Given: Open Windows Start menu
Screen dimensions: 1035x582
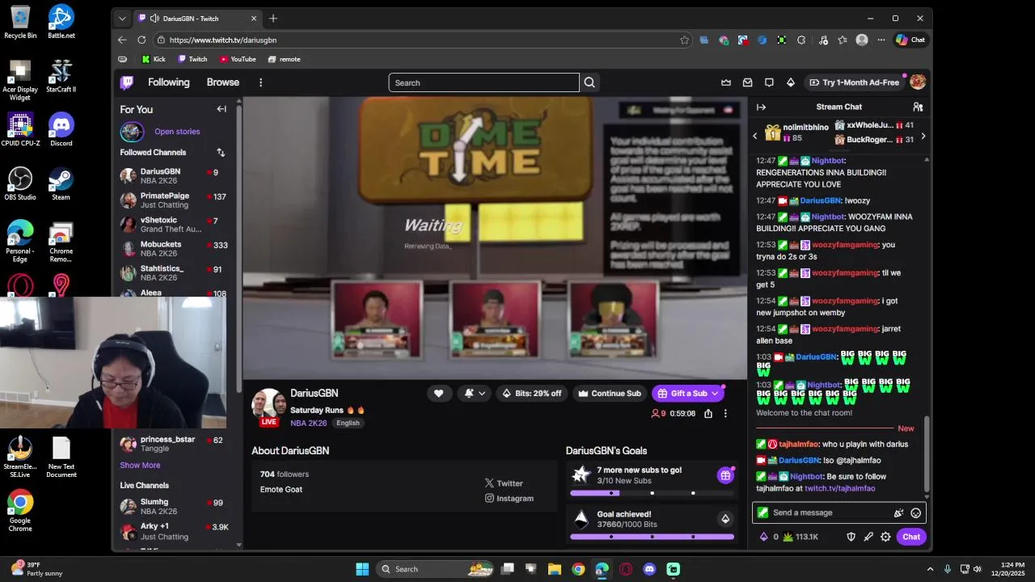Looking at the screenshot, I should click(362, 569).
